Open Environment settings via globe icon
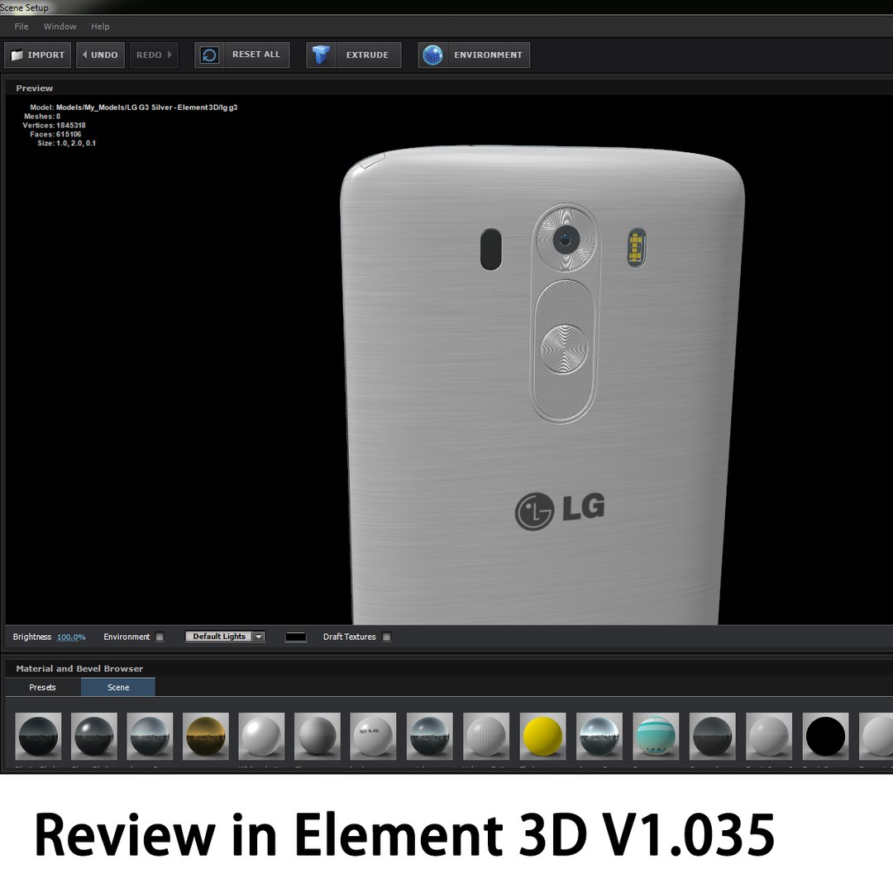 coord(432,55)
